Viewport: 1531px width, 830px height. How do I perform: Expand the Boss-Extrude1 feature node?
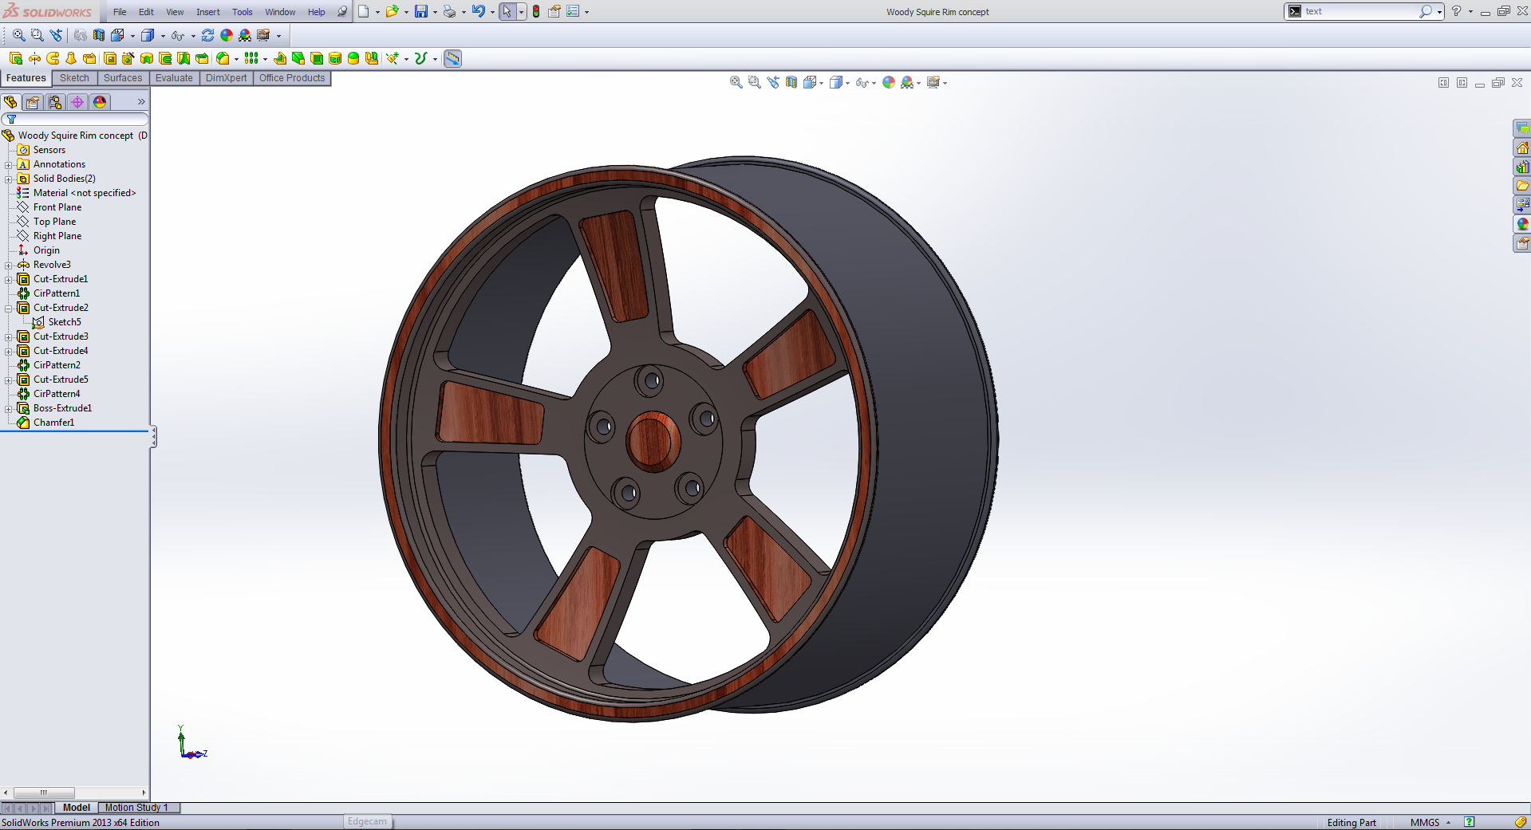(9, 408)
